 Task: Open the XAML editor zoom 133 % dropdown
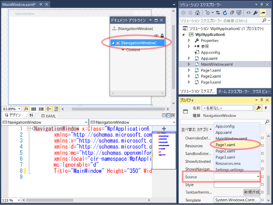(19, 200)
